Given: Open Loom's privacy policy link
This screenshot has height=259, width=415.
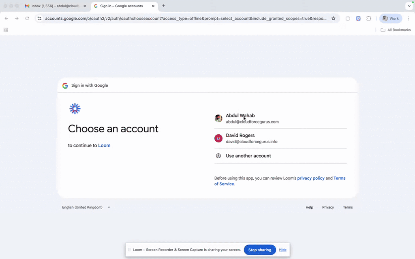Looking at the screenshot, I should [x=310, y=178].
